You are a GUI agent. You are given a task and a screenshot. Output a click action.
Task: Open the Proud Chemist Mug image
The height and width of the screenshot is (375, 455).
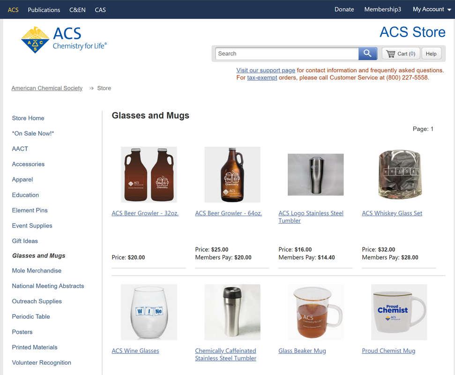(399, 312)
